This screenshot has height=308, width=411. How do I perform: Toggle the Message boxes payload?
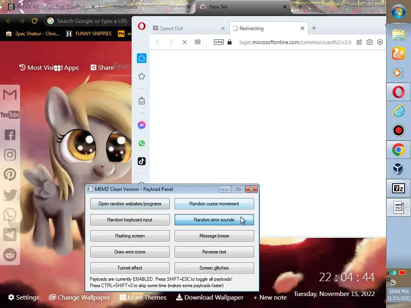214,236
